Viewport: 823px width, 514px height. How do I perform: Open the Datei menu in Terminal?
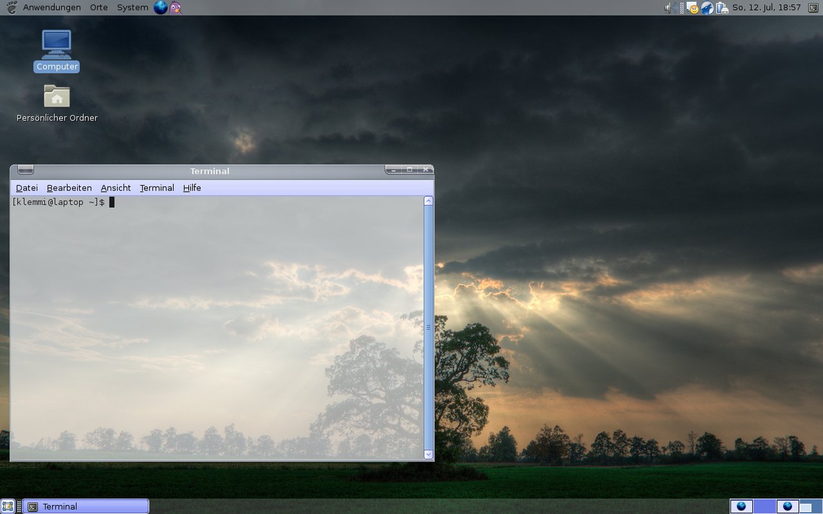point(27,188)
